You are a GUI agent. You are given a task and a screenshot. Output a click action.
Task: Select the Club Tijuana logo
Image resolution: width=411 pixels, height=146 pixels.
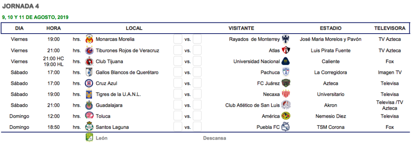[90, 62]
